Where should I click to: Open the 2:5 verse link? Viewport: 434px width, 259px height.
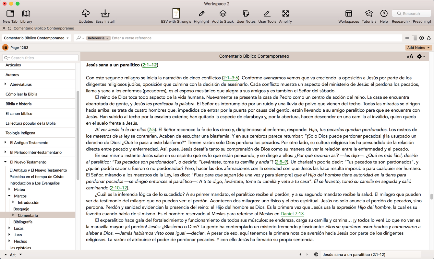tap(151, 130)
